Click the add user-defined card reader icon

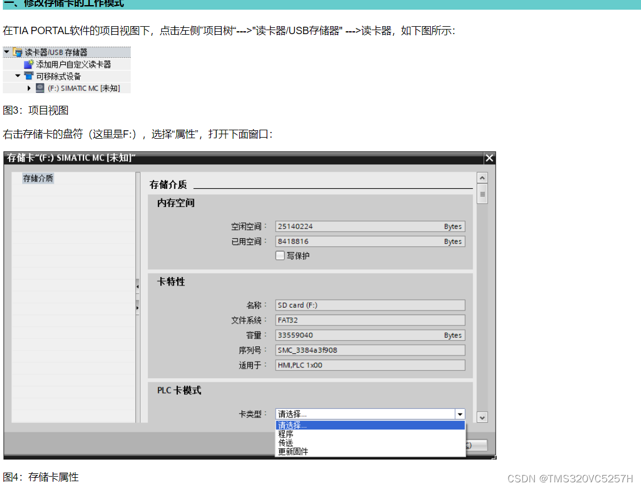(28, 64)
